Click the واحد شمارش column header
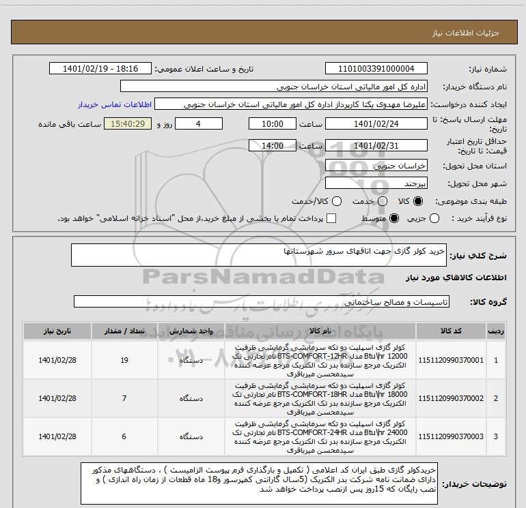This screenshot has width=526, height=508. pos(191,331)
